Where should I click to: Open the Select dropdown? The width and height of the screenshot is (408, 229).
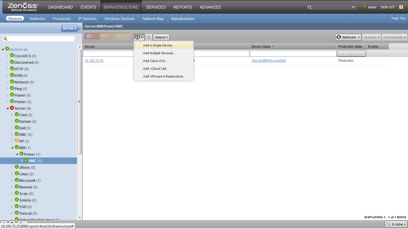pyautogui.click(x=161, y=37)
